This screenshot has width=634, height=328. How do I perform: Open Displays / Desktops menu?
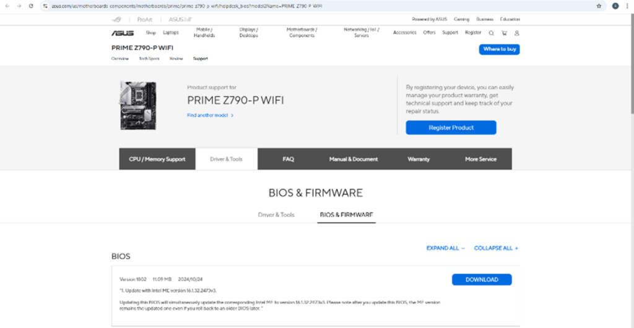coord(249,33)
